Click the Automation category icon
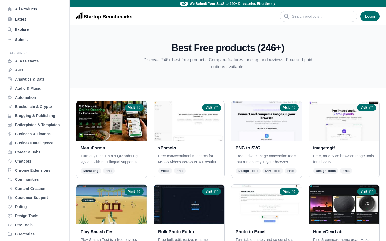Viewport: 386px width, 241px height. (10, 97)
